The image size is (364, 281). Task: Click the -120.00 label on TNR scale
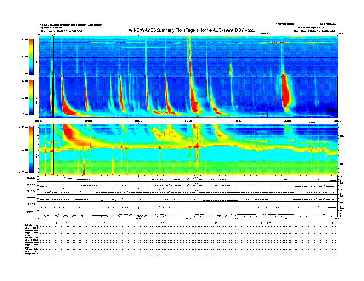tap(24, 127)
